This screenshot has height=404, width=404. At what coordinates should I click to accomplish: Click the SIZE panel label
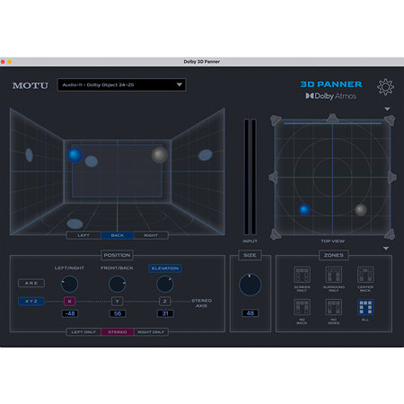point(250,255)
